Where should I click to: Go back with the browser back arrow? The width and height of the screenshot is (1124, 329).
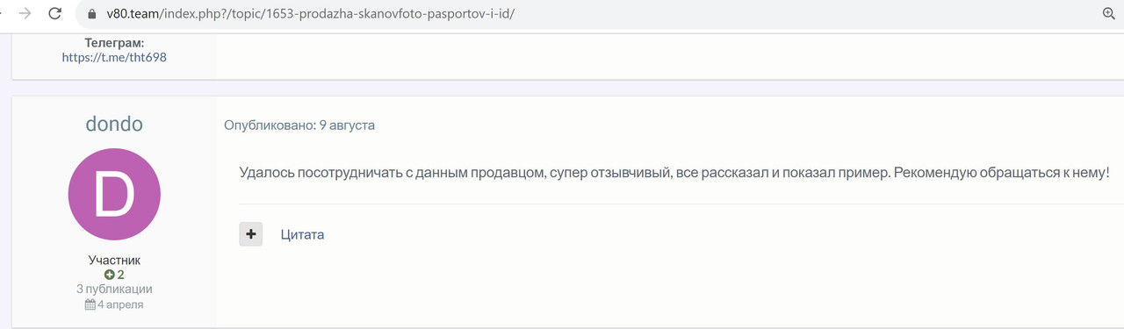(x=3, y=13)
